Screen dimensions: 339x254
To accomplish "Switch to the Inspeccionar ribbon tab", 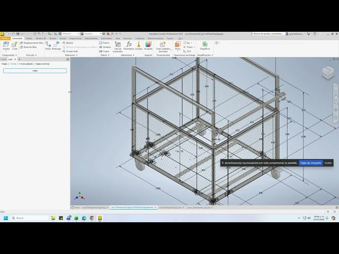I will coord(75,39).
